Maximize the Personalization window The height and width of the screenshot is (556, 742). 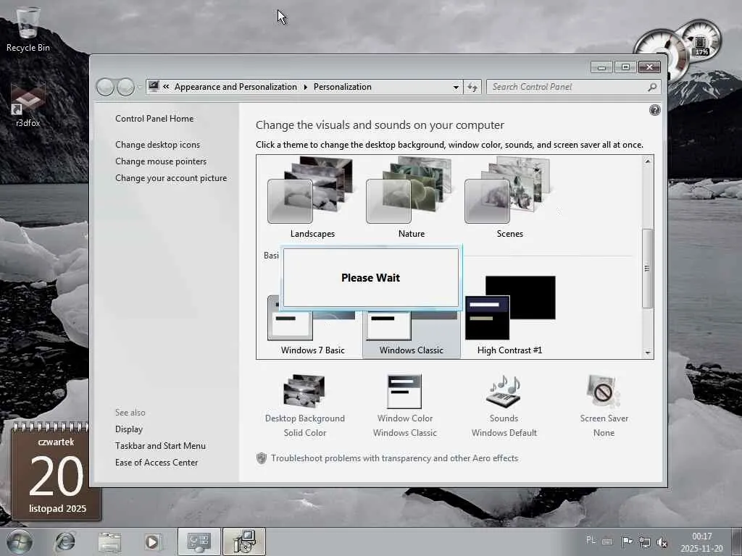click(625, 67)
